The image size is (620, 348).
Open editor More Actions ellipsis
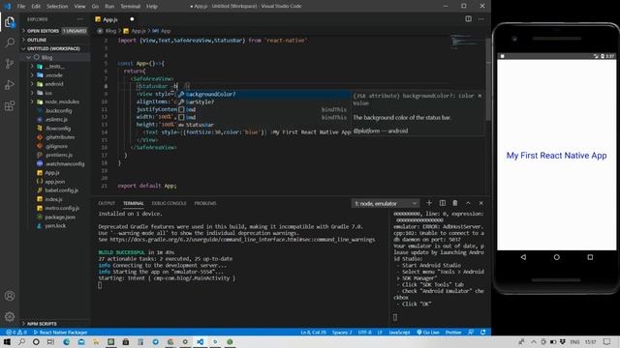click(481, 19)
